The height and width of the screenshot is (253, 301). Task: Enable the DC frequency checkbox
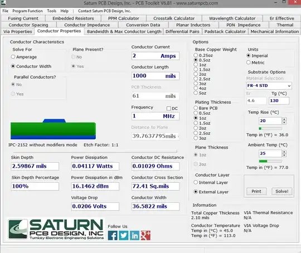tap(168, 109)
